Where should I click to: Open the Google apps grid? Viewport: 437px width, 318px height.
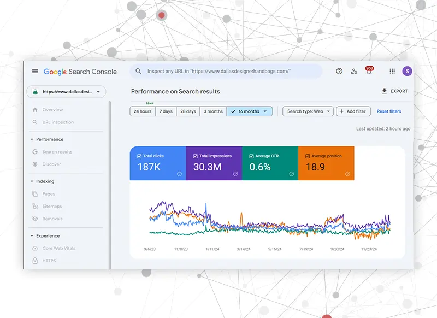click(x=392, y=71)
